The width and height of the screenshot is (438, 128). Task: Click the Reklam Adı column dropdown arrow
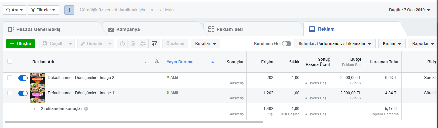pos(145,62)
